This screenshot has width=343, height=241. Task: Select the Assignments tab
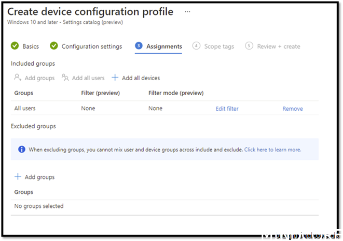(x=164, y=47)
